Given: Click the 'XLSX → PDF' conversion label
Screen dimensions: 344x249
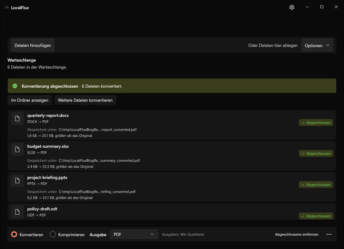Looking at the screenshot, I should pyautogui.click(x=37, y=153).
